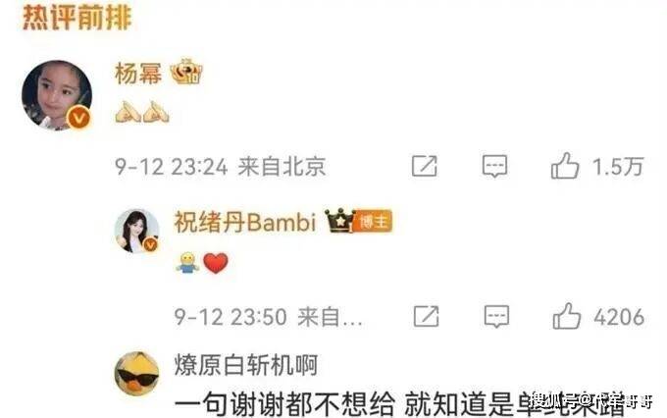Tap the 1.5万 like count

coord(618,167)
